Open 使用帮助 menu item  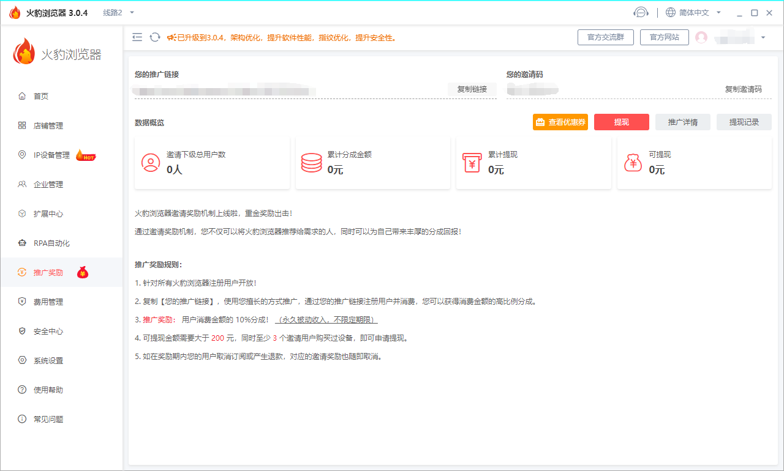click(x=61, y=390)
